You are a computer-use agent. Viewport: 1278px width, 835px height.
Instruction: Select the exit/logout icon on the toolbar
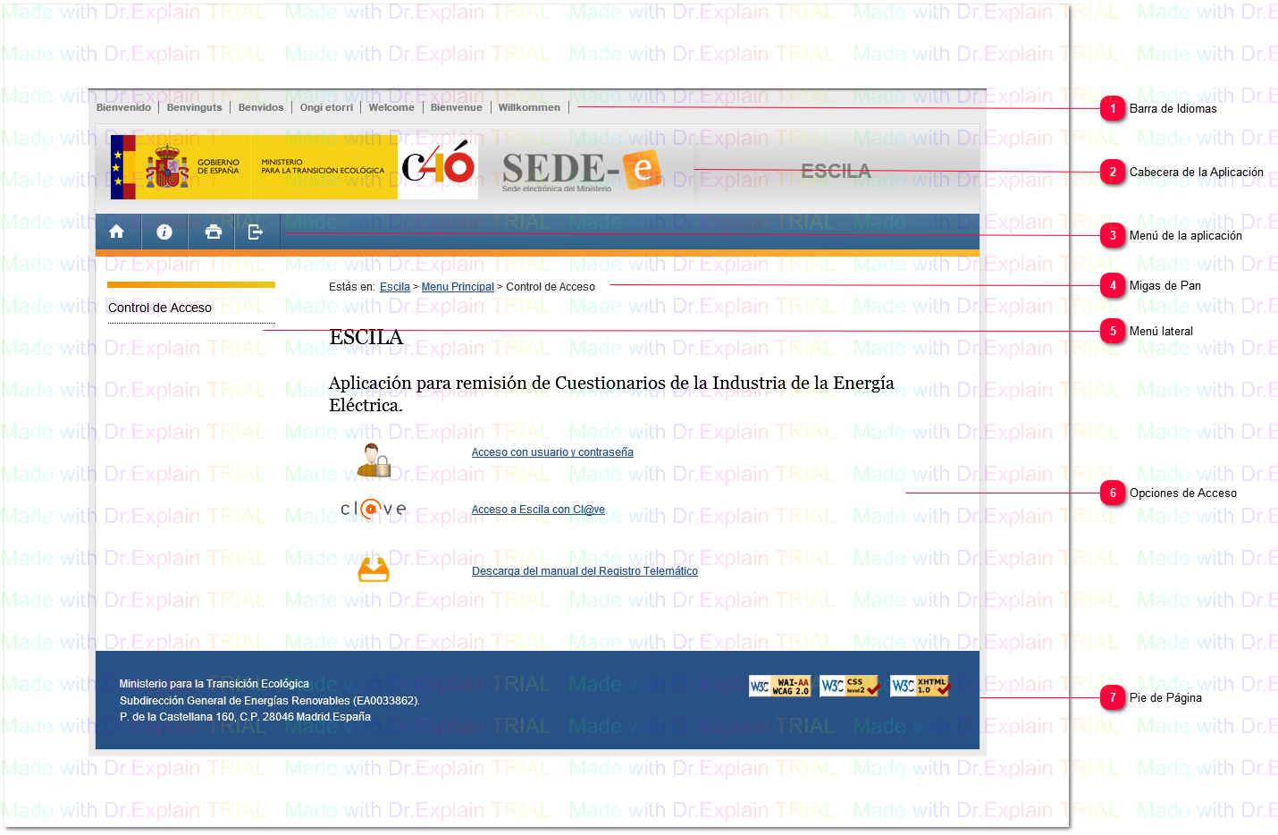click(256, 231)
